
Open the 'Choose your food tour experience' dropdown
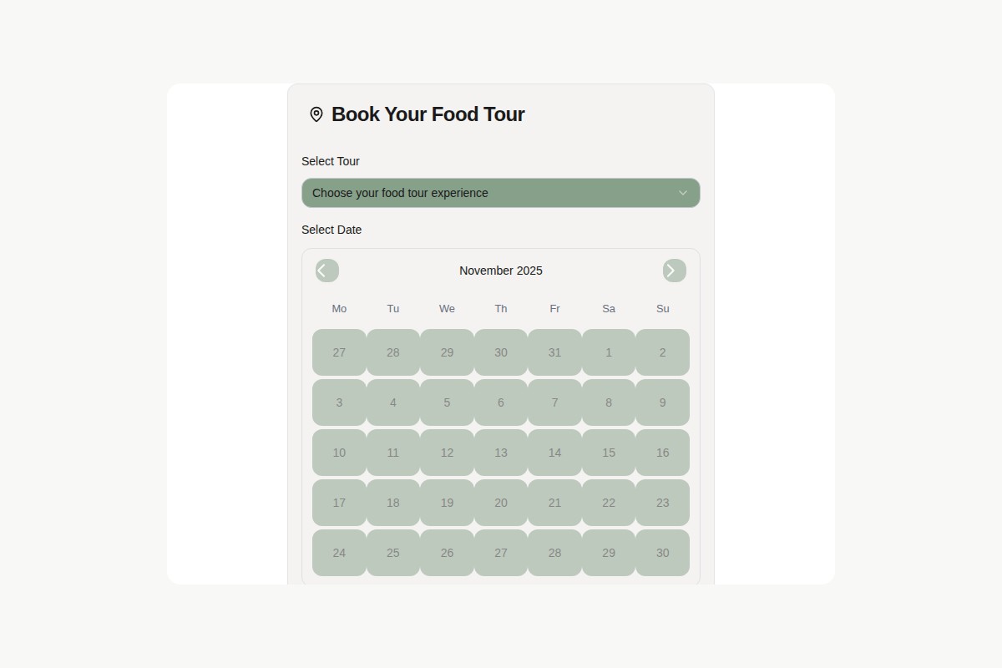click(501, 193)
